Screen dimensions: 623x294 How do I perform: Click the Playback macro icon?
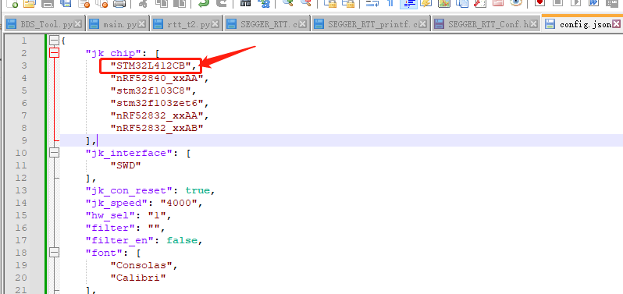tap(575, 3)
